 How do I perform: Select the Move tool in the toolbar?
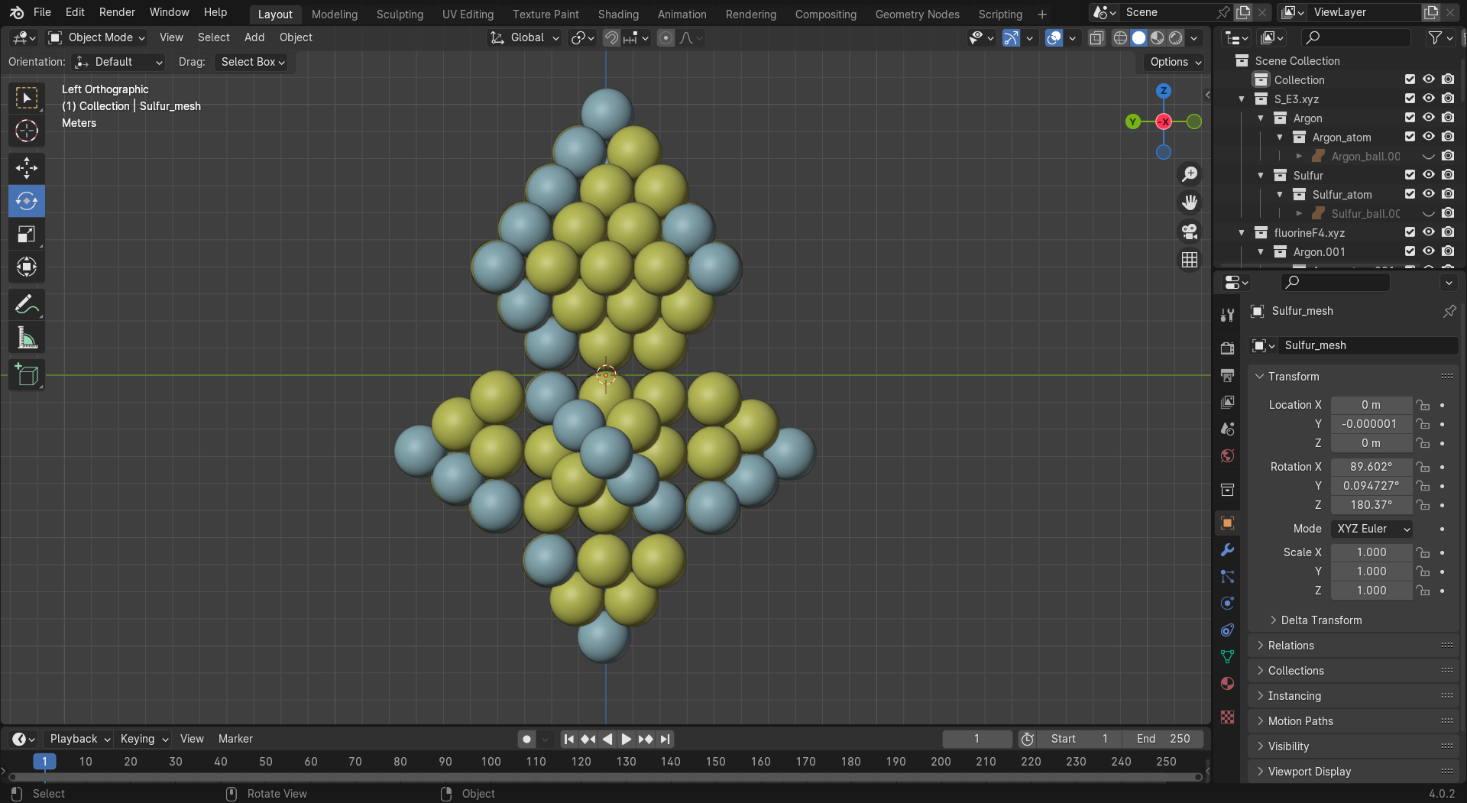point(27,168)
